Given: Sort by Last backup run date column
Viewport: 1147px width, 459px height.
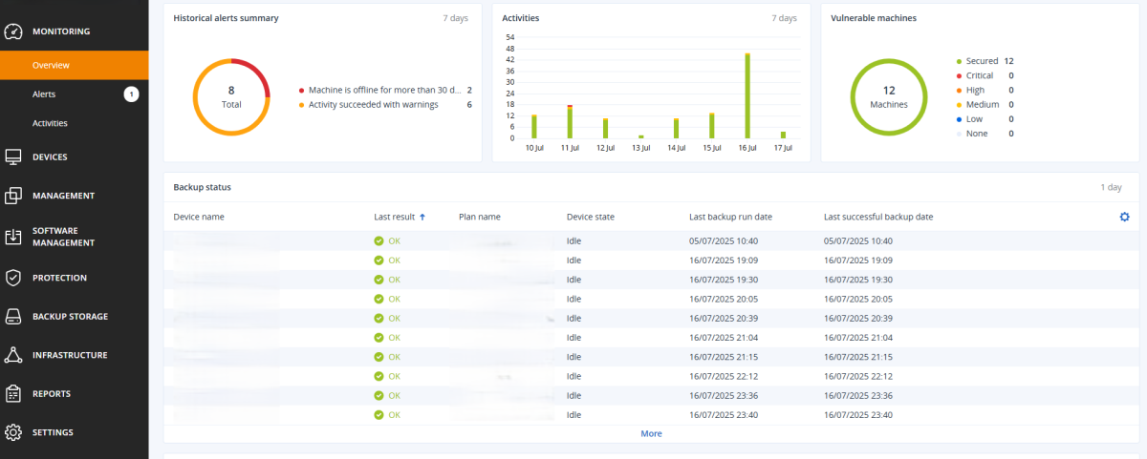Looking at the screenshot, I should 731,218.
